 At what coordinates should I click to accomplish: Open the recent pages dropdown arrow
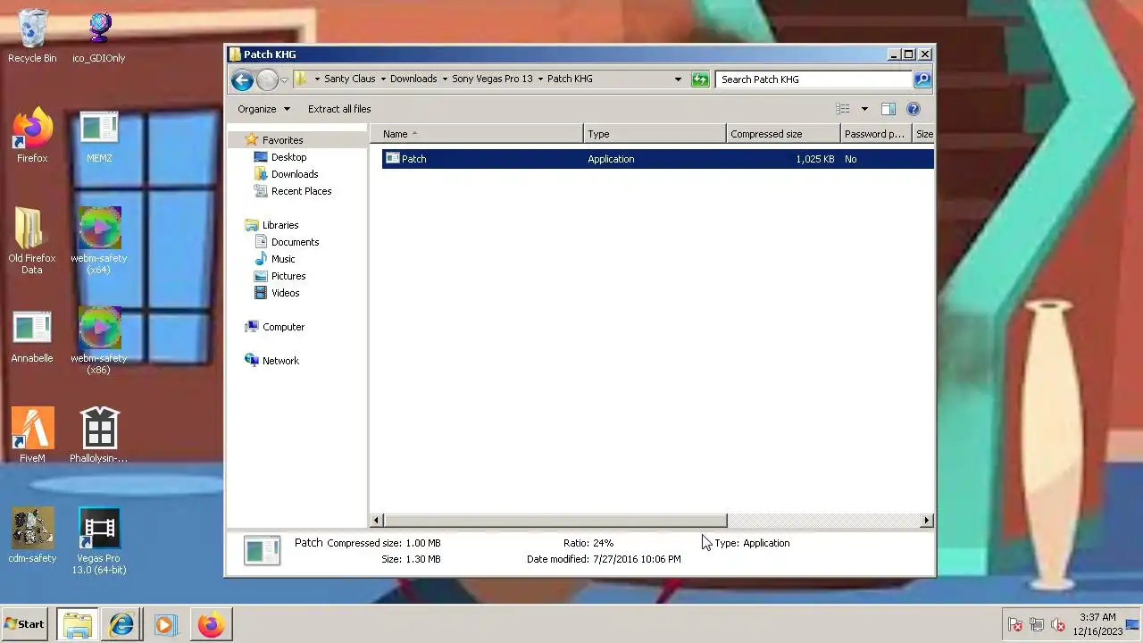click(284, 79)
